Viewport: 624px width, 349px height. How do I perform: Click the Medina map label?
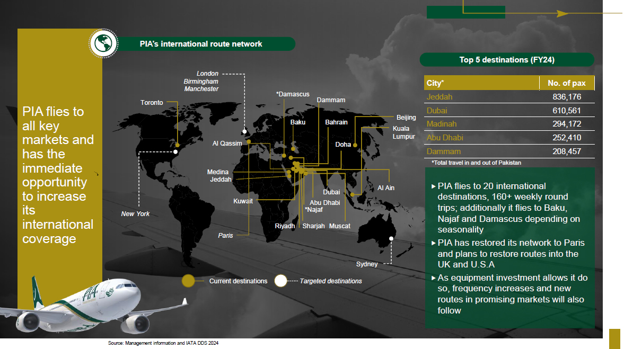(x=218, y=172)
